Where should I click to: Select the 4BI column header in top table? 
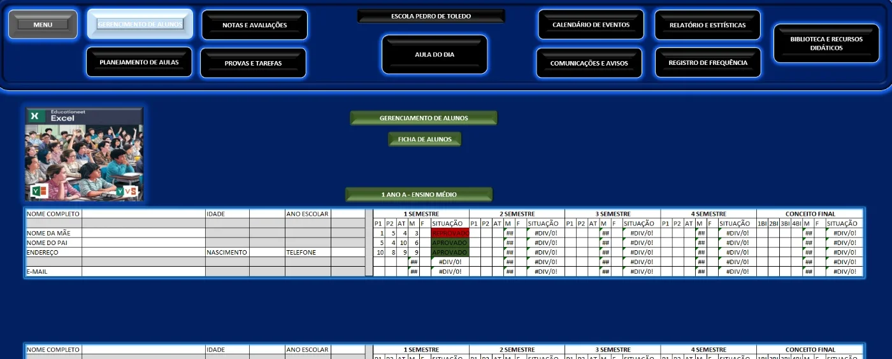coord(796,223)
